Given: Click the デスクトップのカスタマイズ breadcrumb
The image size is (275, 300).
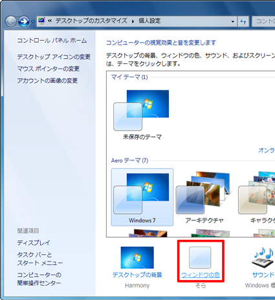Looking at the screenshot, I should [x=91, y=21].
